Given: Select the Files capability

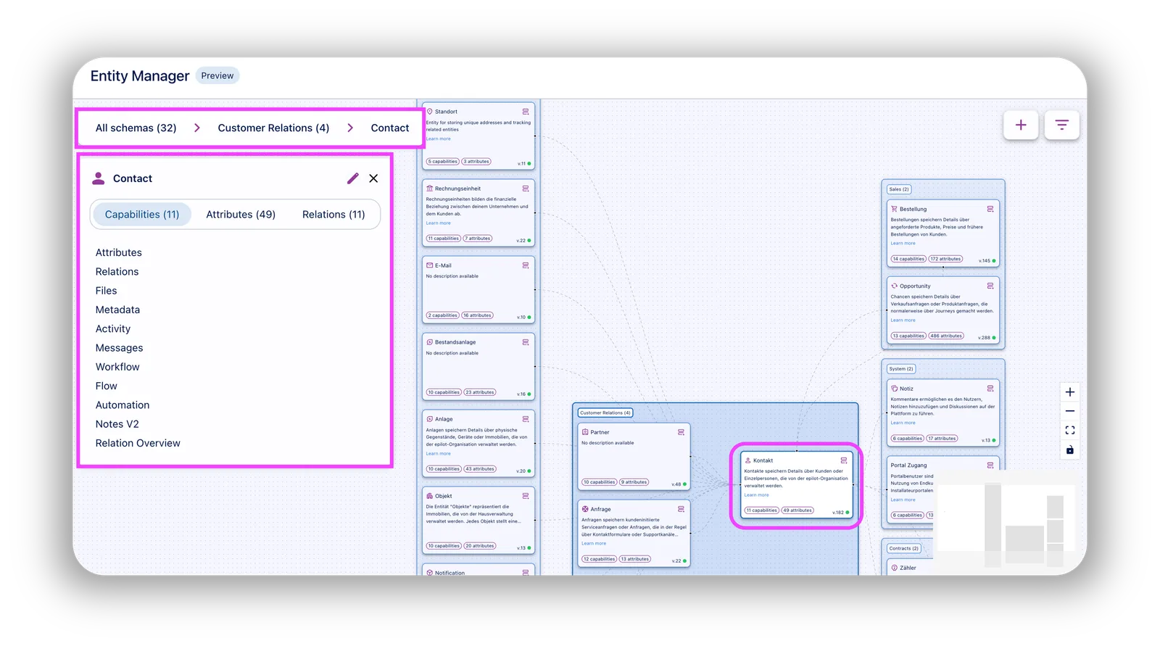Looking at the screenshot, I should click(106, 291).
